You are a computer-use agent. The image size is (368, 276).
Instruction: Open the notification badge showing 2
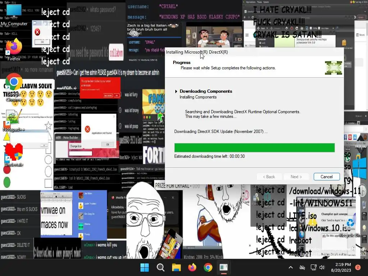pyautogui.click(x=358, y=267)
